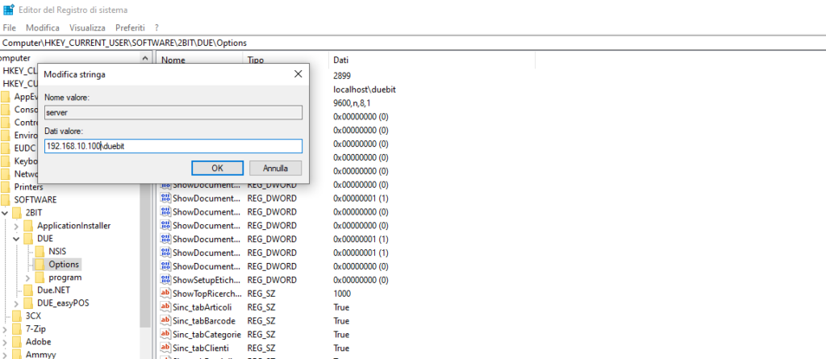Click the Due.NET folder icon
826x359 pixels.
[28, 290]
